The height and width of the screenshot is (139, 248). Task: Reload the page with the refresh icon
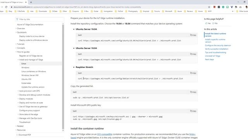coord(6,7)
